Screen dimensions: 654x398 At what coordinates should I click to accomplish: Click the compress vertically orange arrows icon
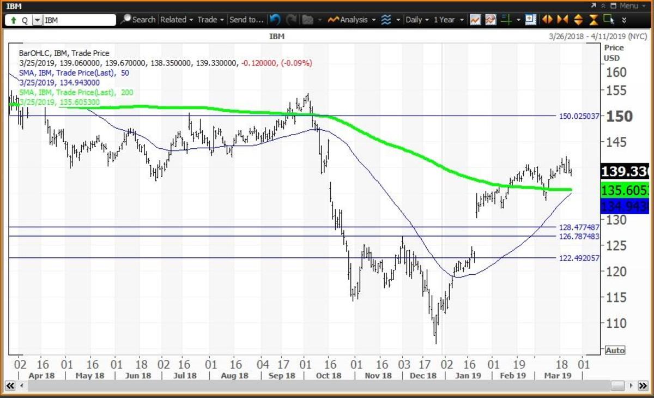click(x=594, y=20)
